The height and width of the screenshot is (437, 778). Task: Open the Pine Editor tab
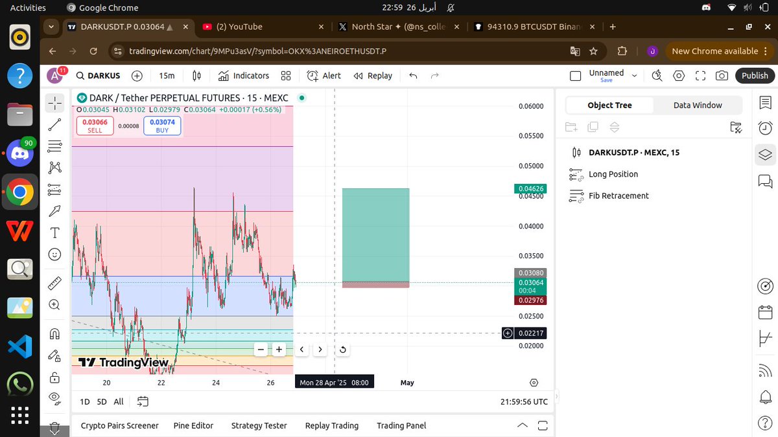point(193,425)
